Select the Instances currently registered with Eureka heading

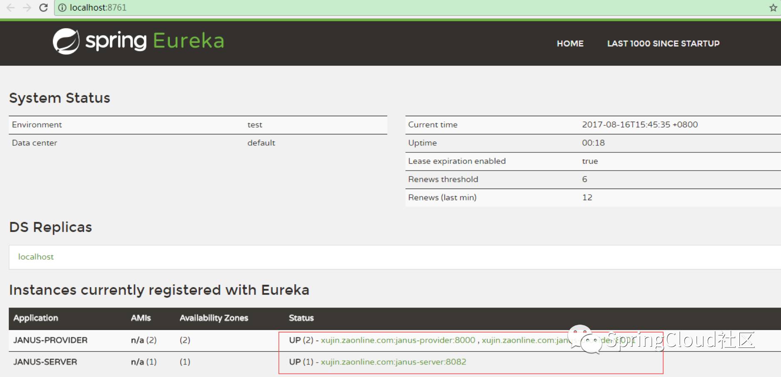(159, 290)
